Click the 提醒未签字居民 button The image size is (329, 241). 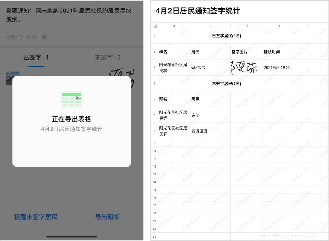[36, 217]
